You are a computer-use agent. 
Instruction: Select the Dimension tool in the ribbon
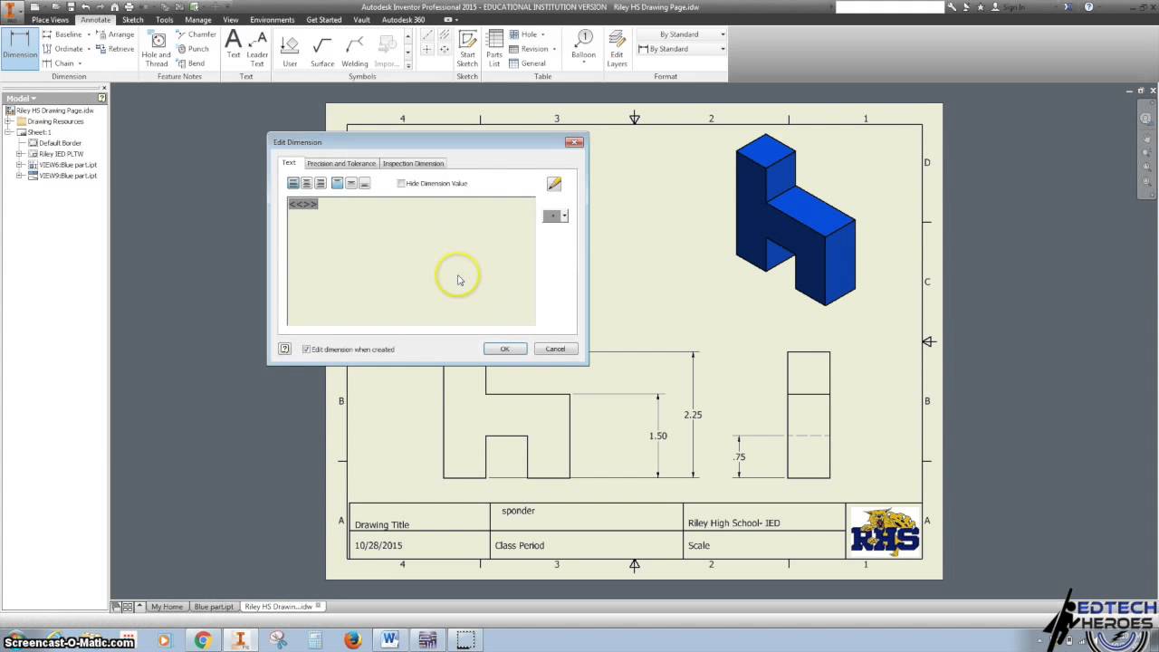19,49
